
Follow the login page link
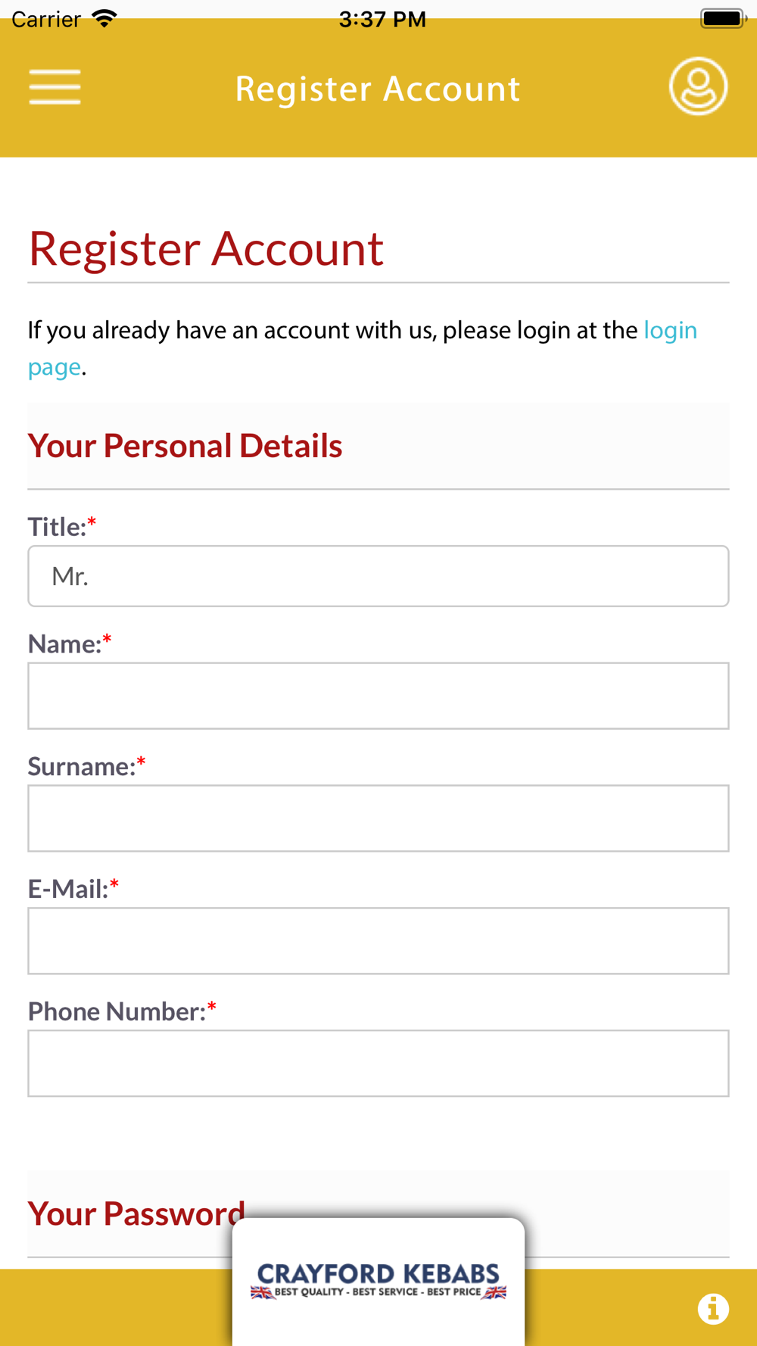point(363,348)
